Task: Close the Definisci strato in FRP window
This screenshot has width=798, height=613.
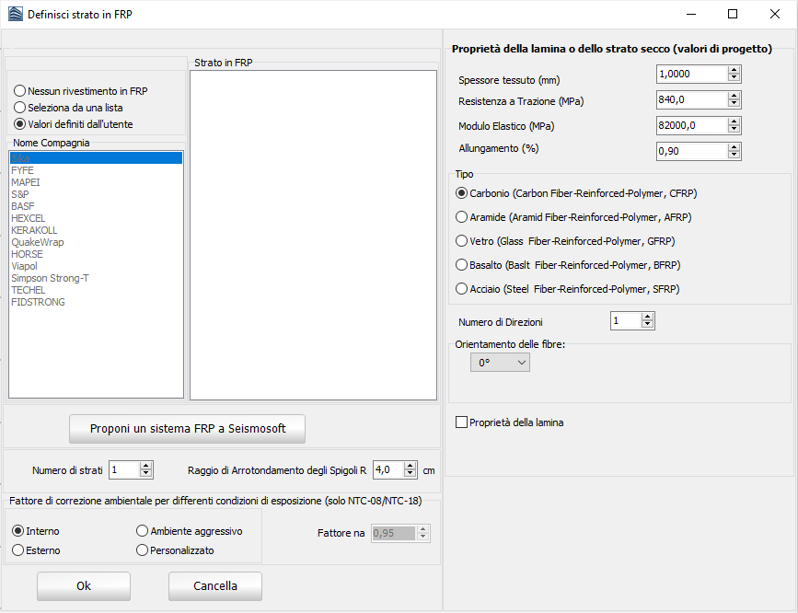Action: pyautogui.click(x=773, y=14)
